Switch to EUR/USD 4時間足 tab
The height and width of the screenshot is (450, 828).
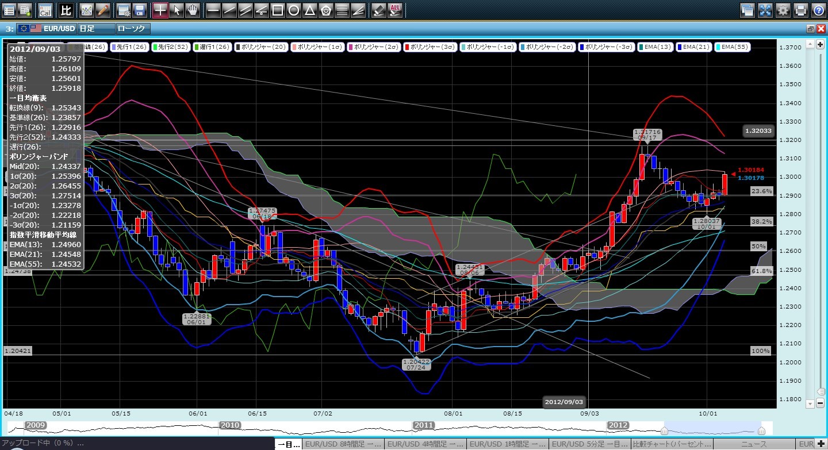pos(425,444)
